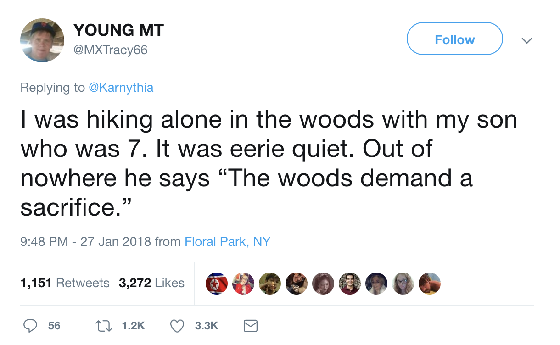560x345 pixels.
Task: View the list of 3,272 Likes
Action: click(x=151, y=283)
